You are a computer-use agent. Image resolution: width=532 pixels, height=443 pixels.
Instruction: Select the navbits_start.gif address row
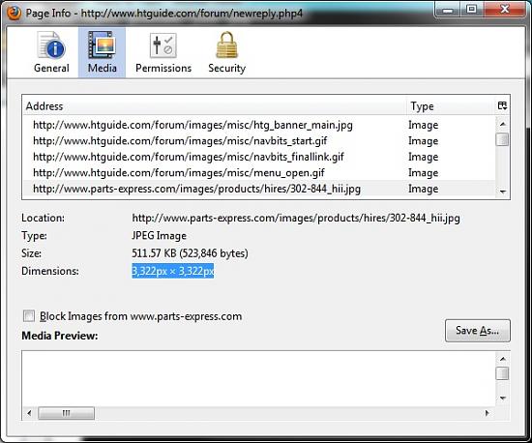pos(259,141)
